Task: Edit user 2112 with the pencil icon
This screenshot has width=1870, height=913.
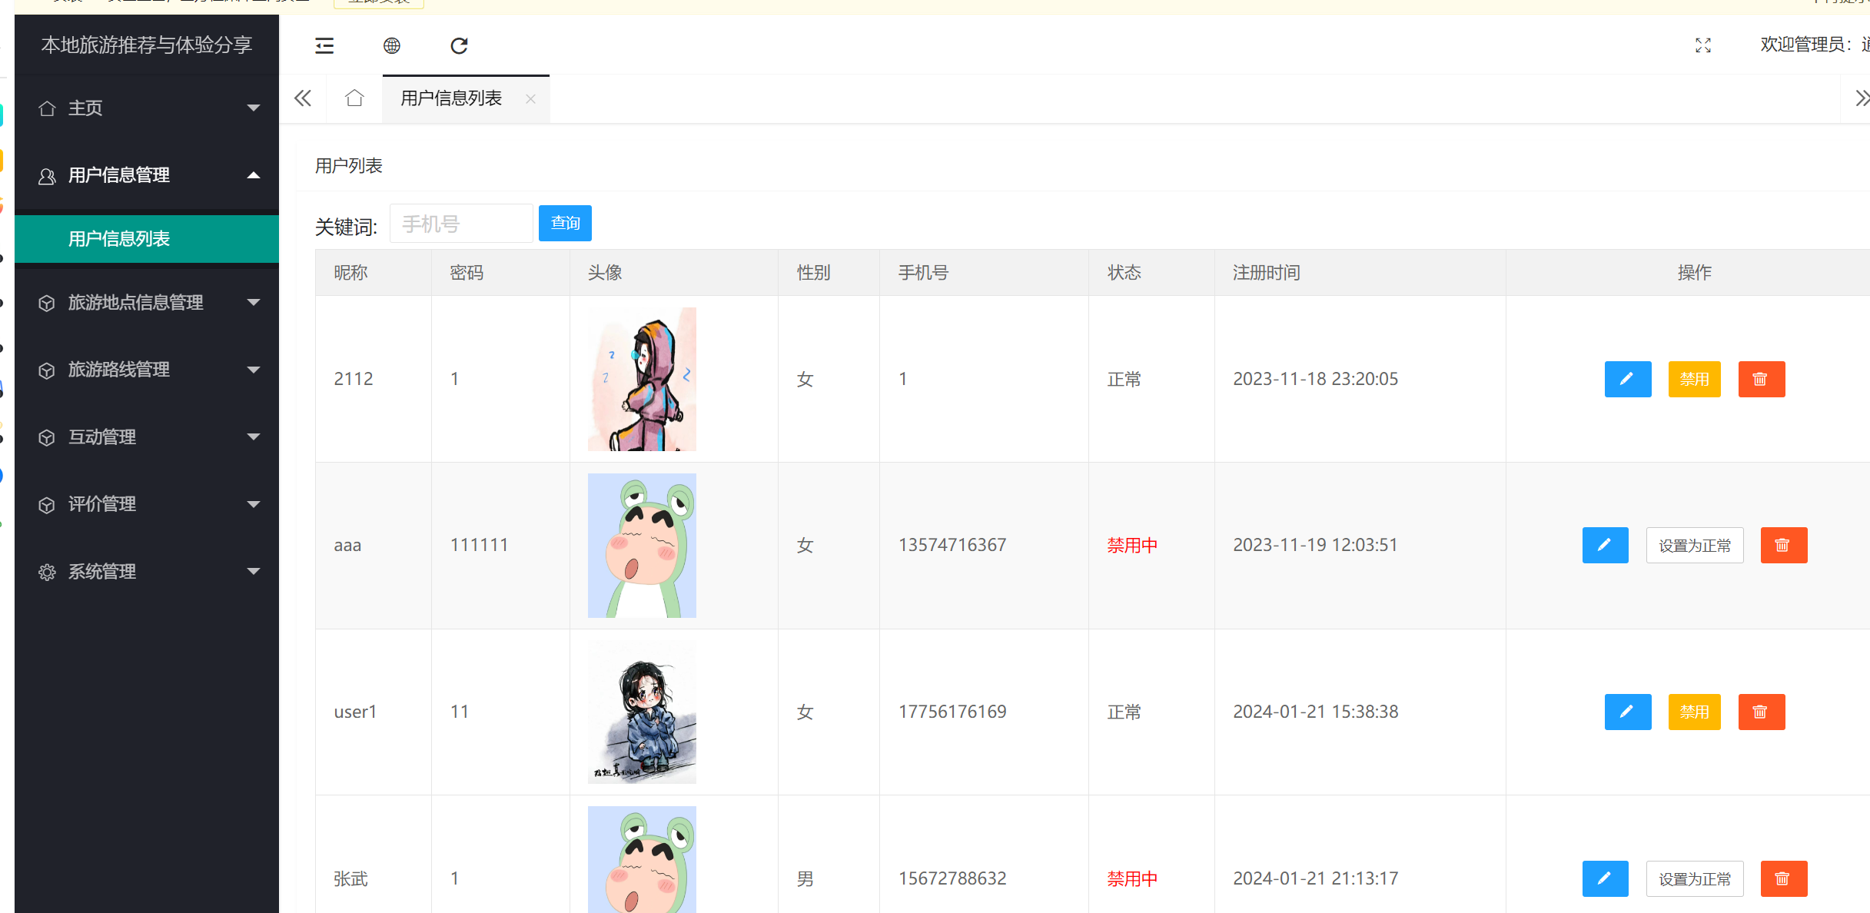Action: pos(1628,379)
